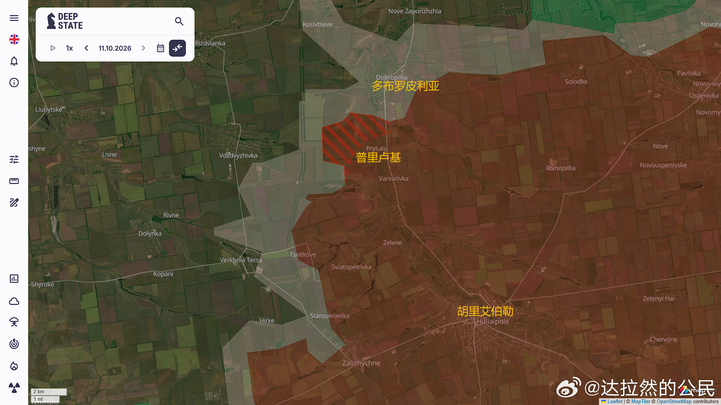Viewport: 721px width, 405px height.
Task: Click the Staroukrainka map label
Action: coord(329,316)
